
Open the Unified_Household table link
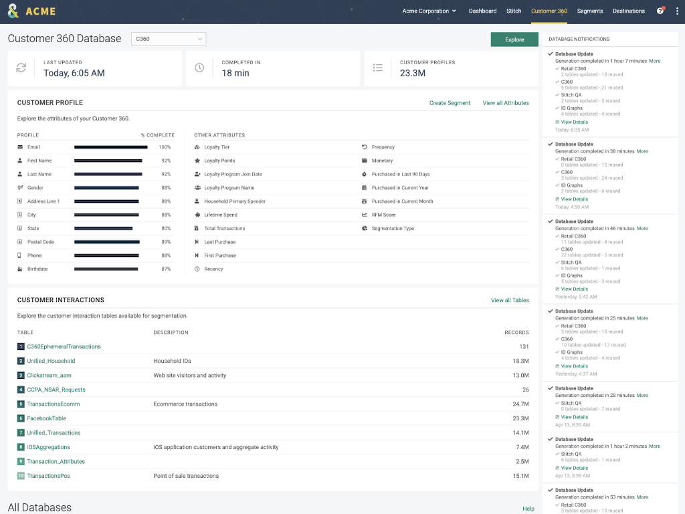pyautogui.click(x=51, y=361)
